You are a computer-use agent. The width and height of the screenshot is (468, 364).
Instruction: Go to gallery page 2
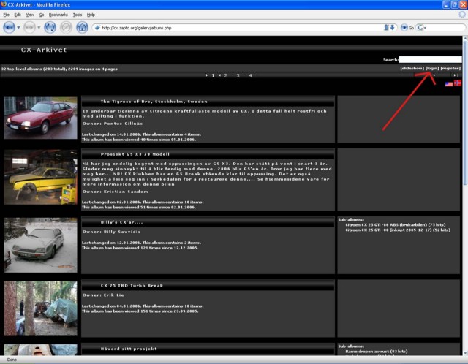click(225, 75)
